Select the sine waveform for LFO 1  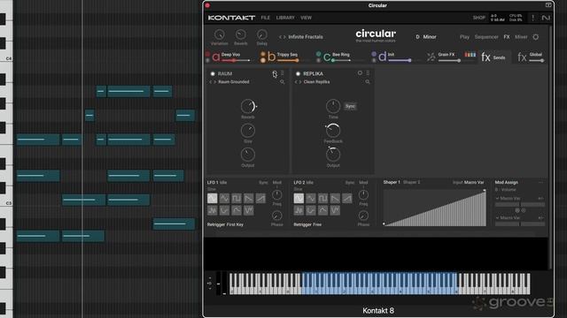point(213,198)
